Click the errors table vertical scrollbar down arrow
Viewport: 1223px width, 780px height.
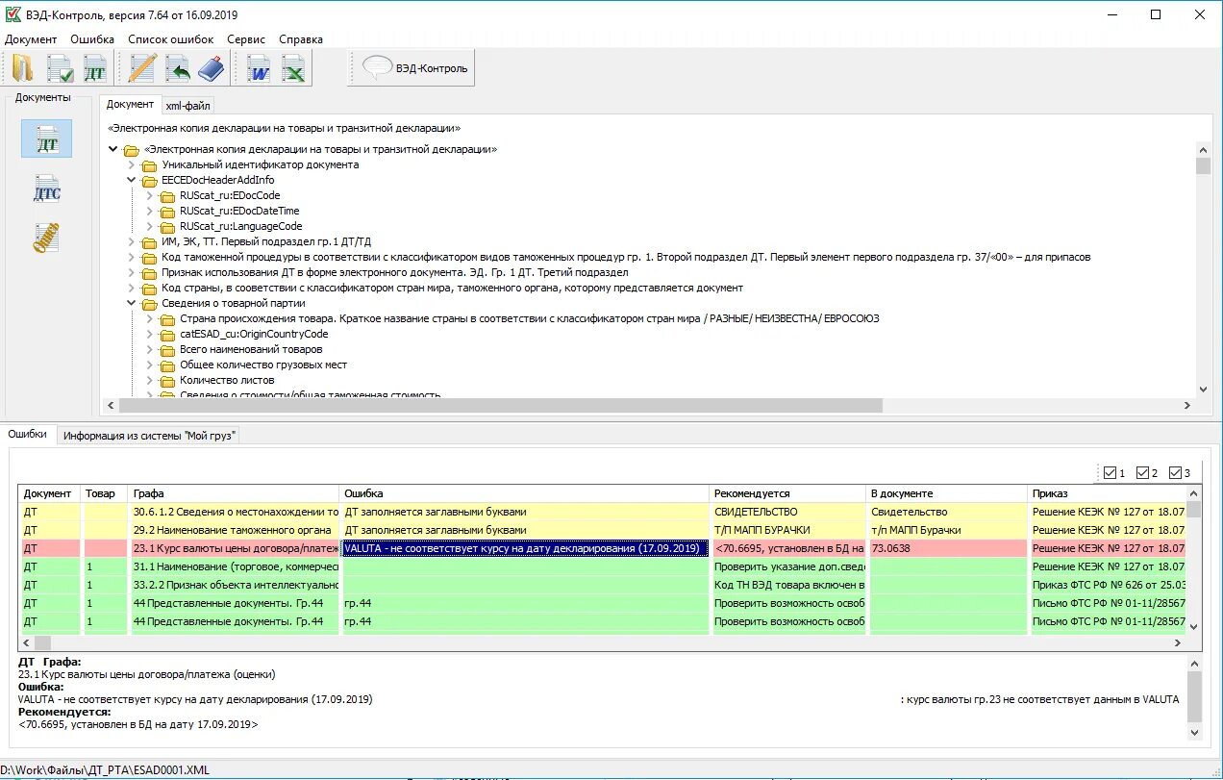click(1193, 627)
